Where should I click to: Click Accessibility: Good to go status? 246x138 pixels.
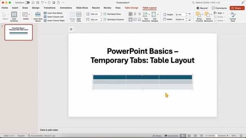42,136
